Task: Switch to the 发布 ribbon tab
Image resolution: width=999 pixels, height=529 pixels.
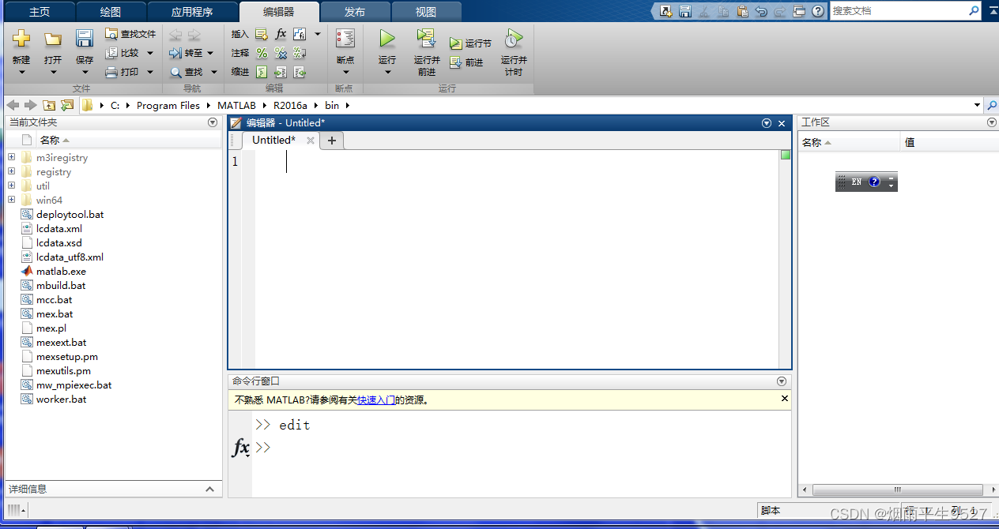Action: tap(355, 11)
